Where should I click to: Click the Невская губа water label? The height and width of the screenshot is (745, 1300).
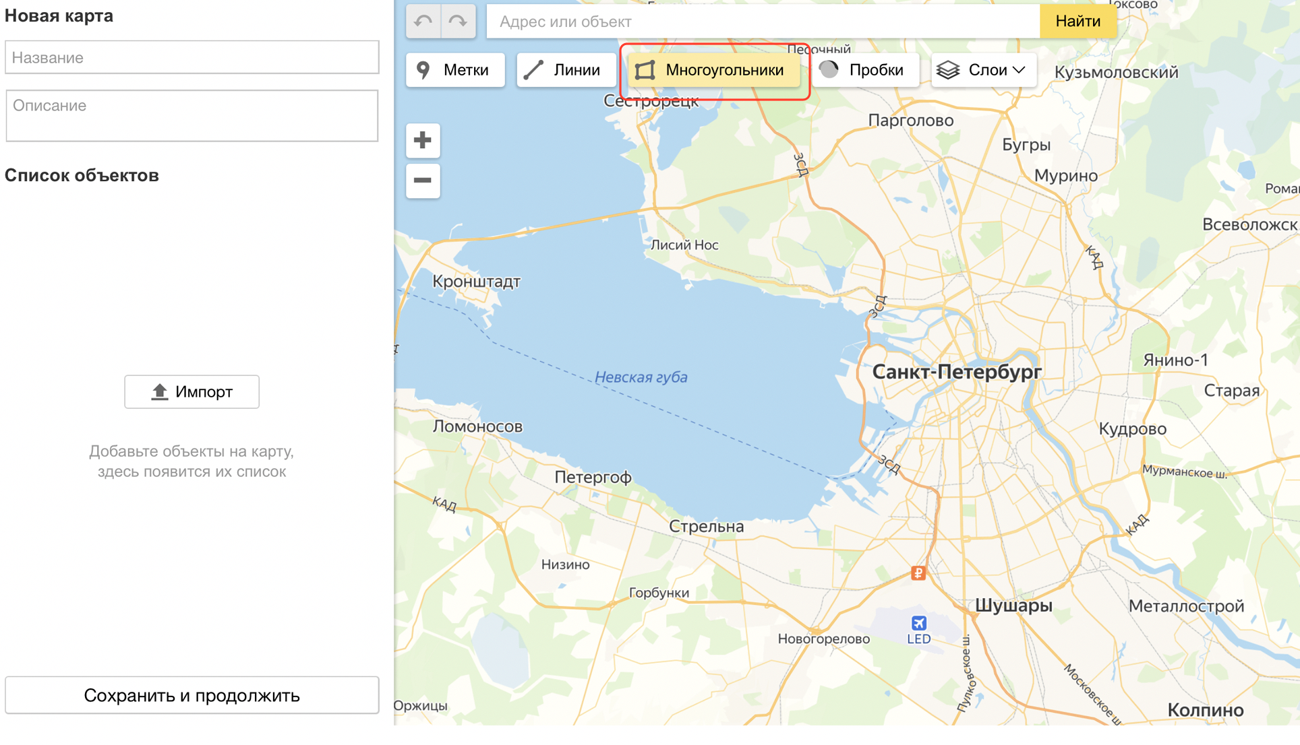click(641, 377)
